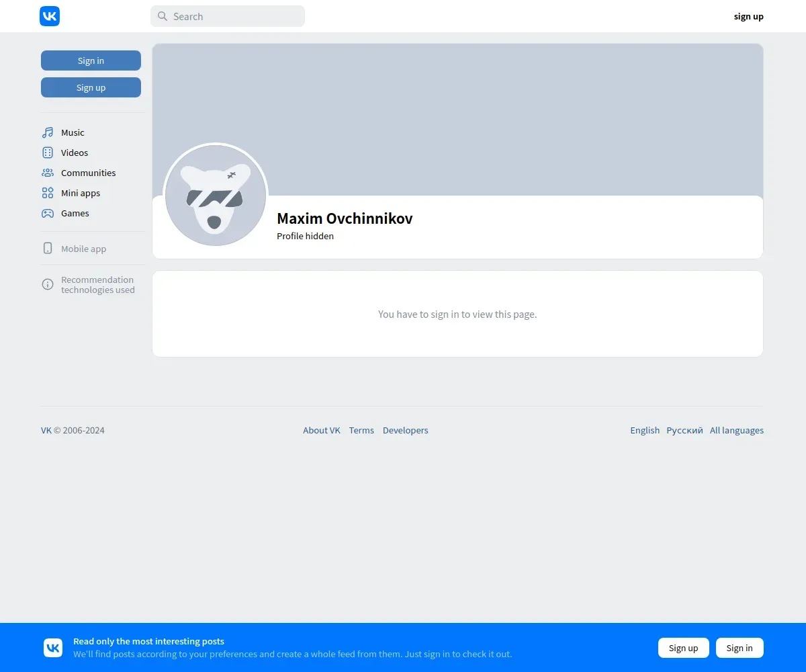Click the sign-in required message
The width and height of the screenshot is (806, 672).
tap(457, 314)
